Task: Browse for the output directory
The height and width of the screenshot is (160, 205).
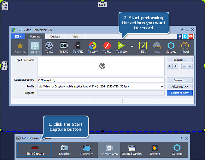Action: (x=180, y=80)
